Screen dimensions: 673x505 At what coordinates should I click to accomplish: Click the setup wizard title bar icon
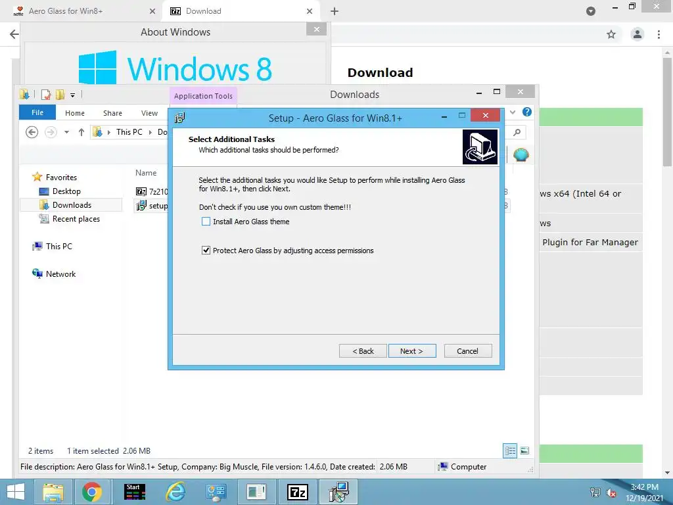point(180,117)
